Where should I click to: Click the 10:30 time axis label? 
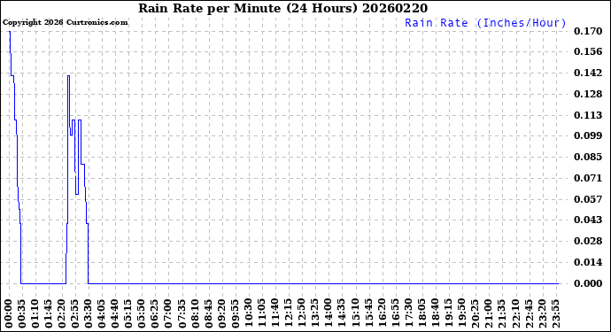click(x=249, y=314)
